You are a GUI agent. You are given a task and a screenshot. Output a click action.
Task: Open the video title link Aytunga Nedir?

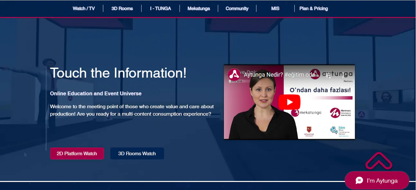pyautogui.click(x=281, y=75)
